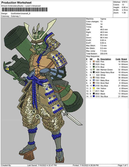Screen dimensions: 129x167
Task: Click the Code column header
Action: click(118, 59)
